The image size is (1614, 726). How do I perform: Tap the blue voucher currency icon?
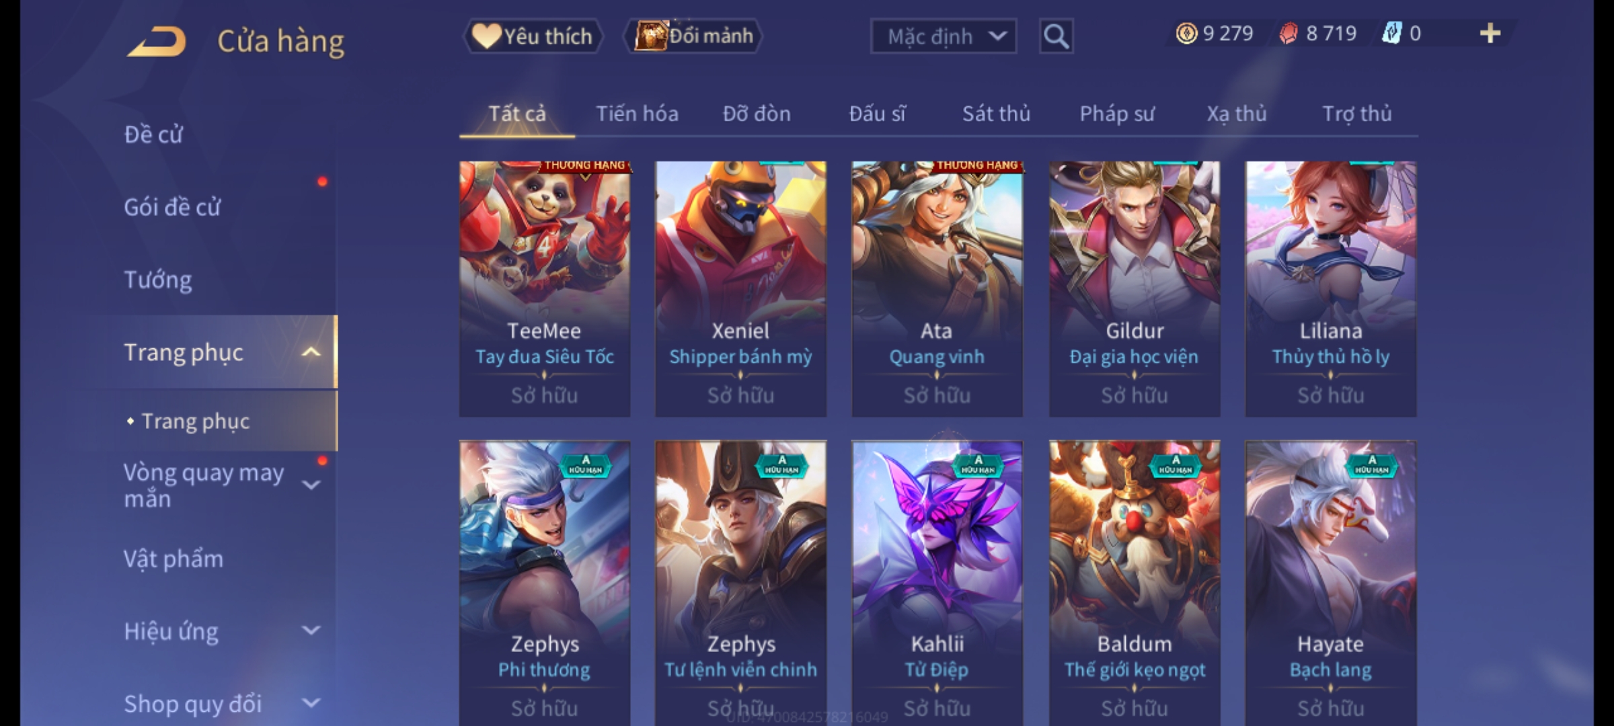(x=1391, y=34)
